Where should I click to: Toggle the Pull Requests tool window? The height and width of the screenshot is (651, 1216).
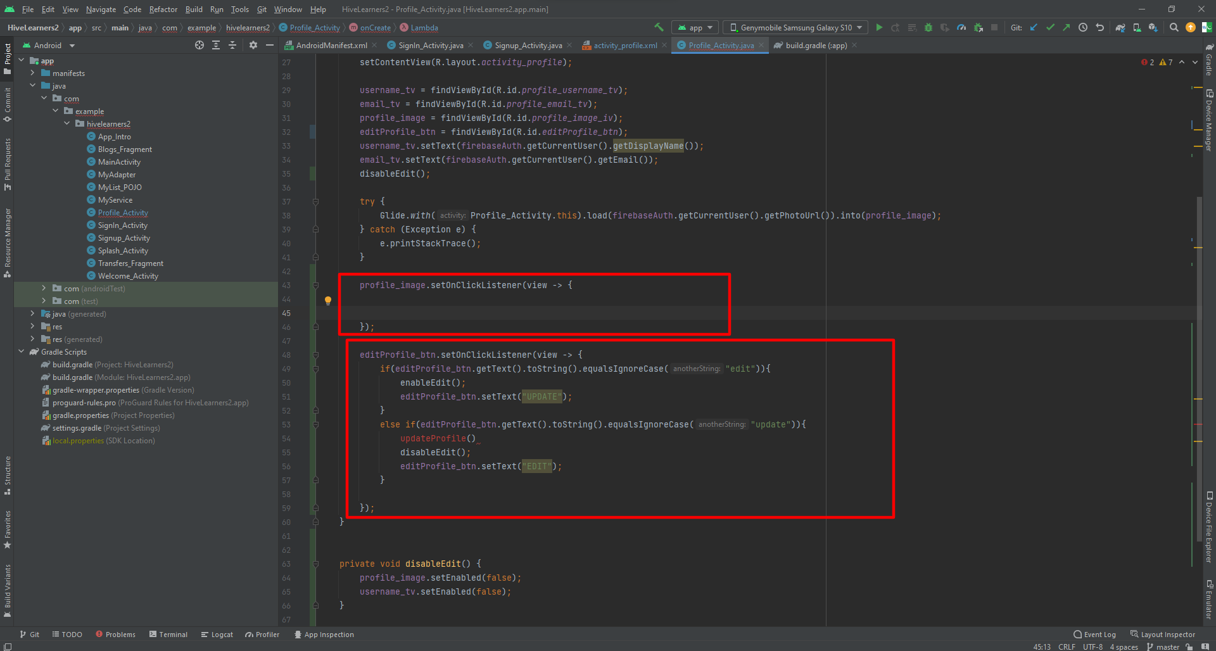[7, 164]
